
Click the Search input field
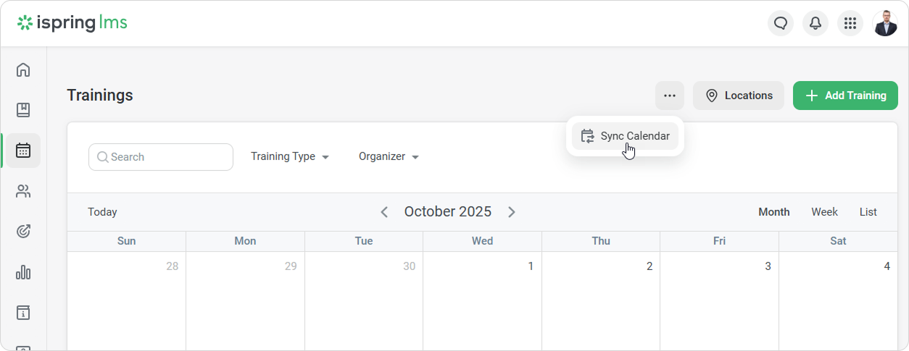pyautogui.click(x=161, y=157)
